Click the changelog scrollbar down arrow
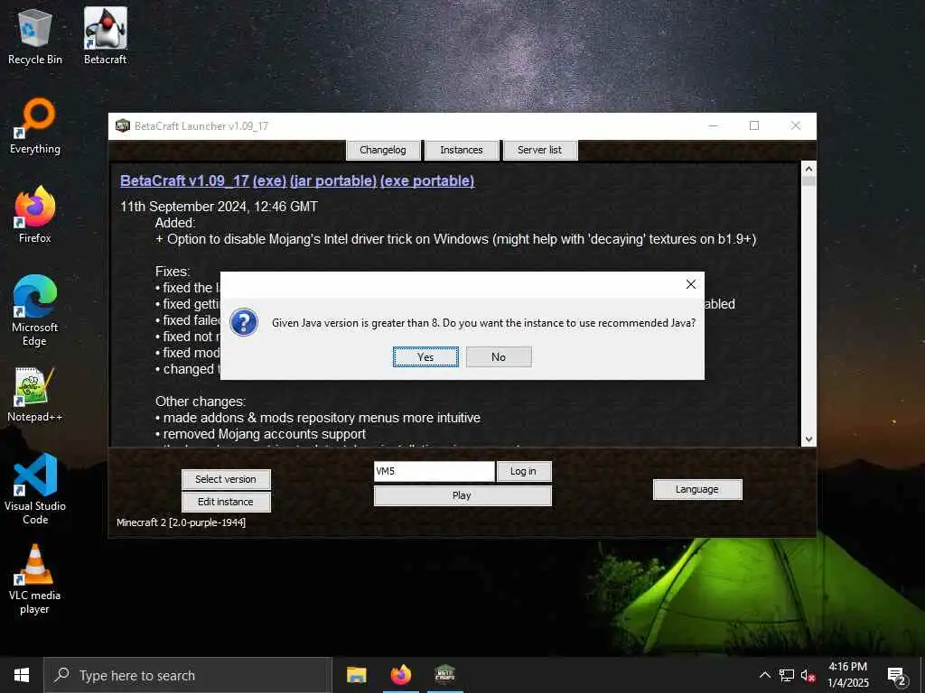 click(x=808, y=439)
